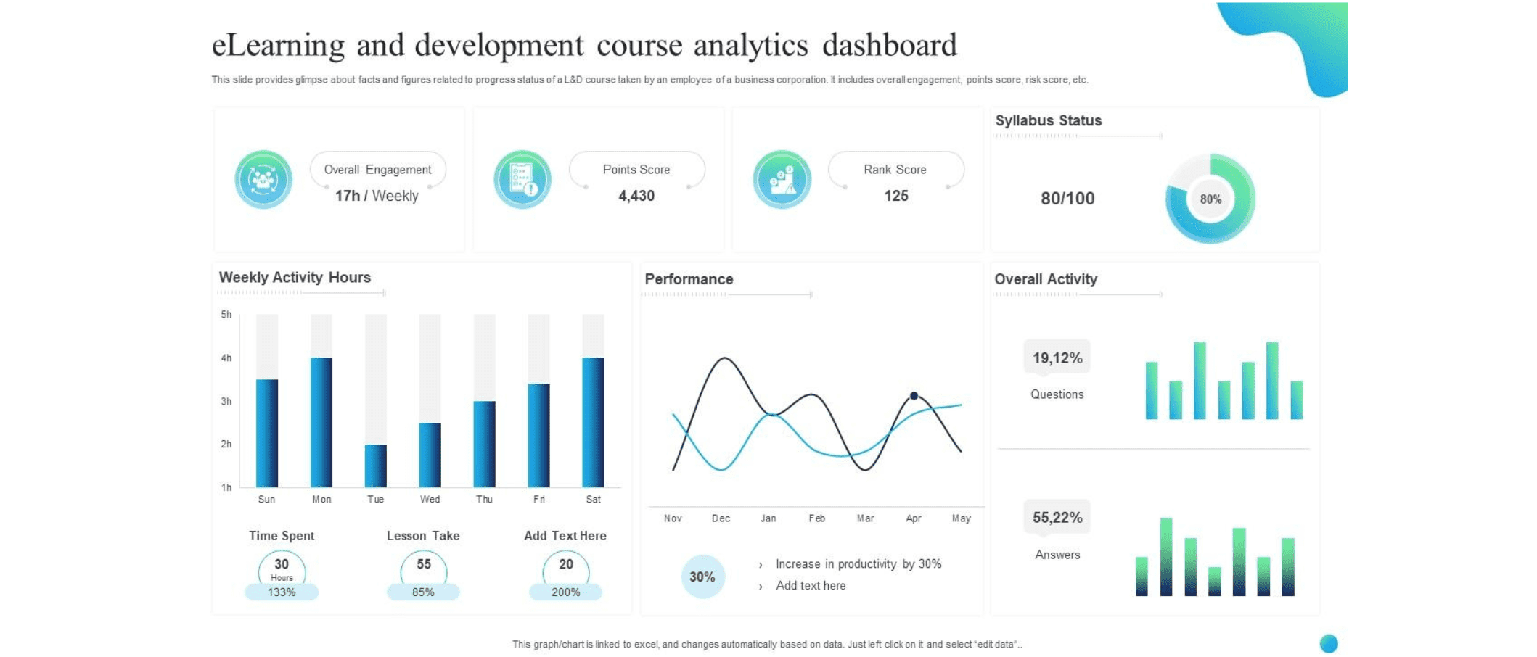Image resolution: width=1537 pixels, height=657 pixels.
Task: Click the Jan label on performance axis
Action: (768, 518)
